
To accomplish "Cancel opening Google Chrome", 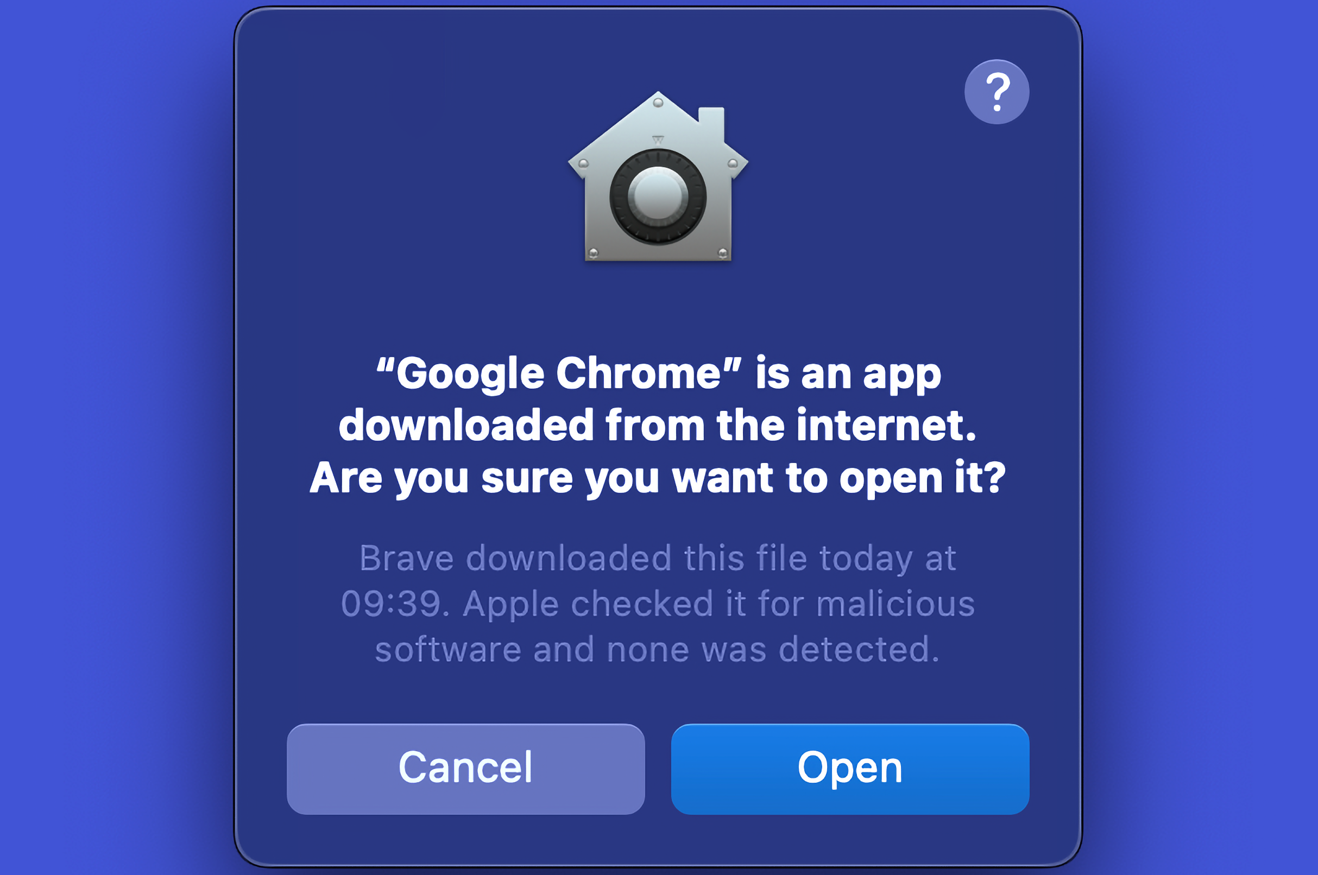I will tap(465, 769).
